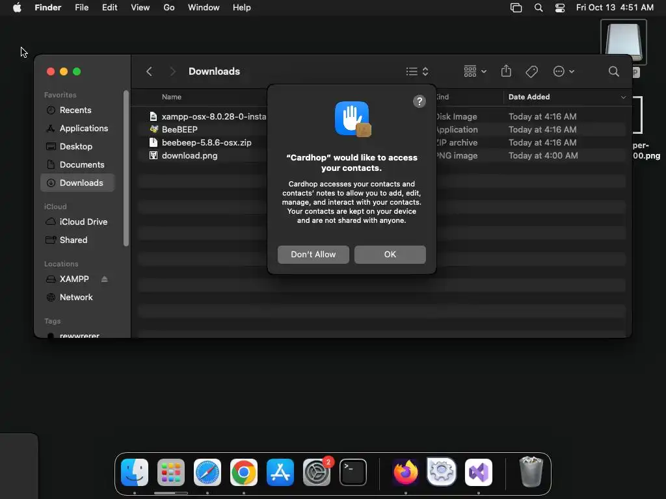Open Finder from the Dock
Image resolution: width=666 pixels, height=499 pixels.
[135, 472]
